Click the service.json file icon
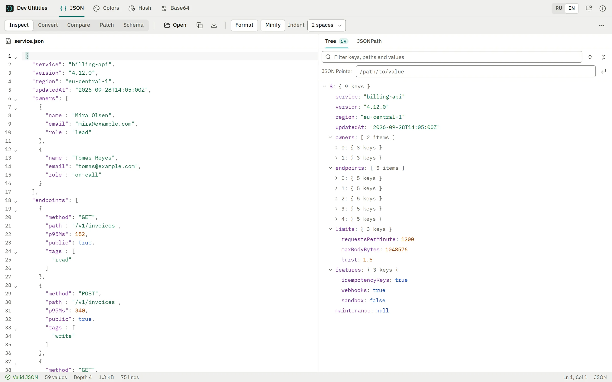 pos(8,41)
